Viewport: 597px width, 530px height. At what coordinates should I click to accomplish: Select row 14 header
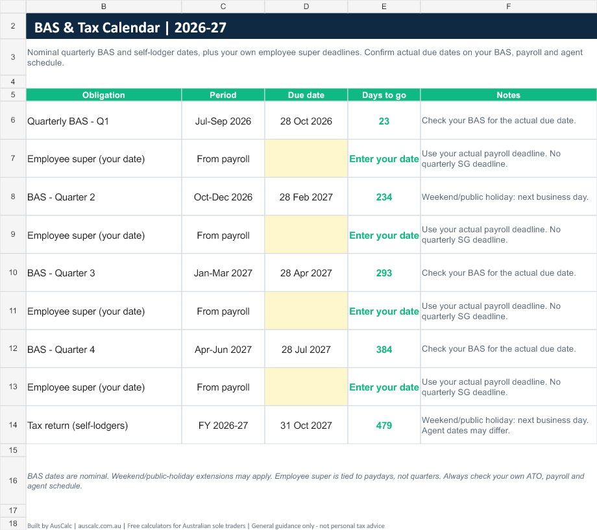[x=13, y=425]
